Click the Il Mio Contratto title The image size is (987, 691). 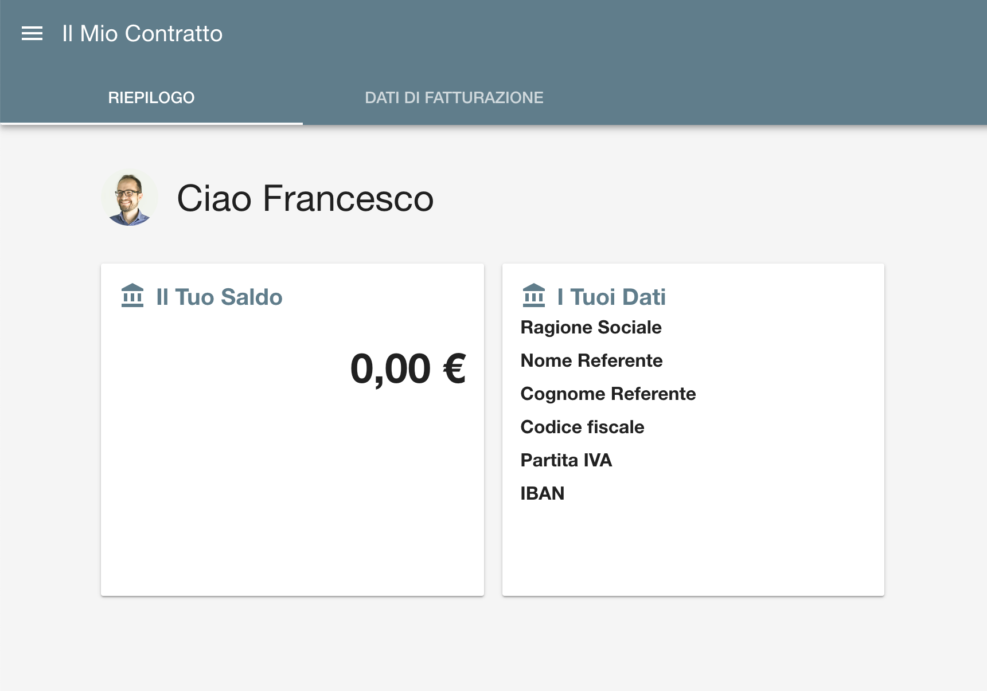(x=142, y=34)
